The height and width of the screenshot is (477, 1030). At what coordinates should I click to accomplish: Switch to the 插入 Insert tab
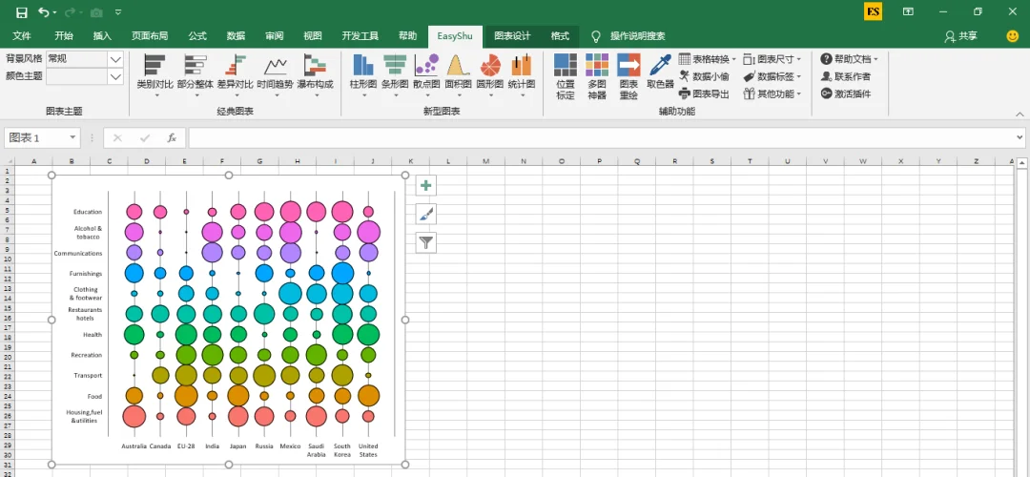tap(102, 36)
